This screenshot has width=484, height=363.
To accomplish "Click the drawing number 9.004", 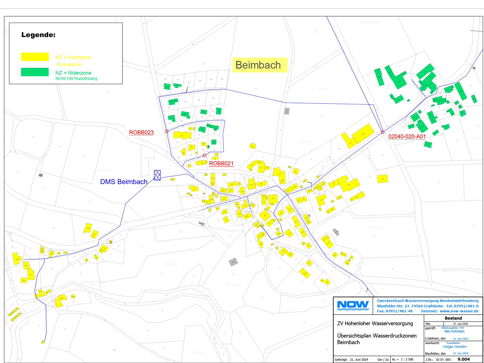I will (x=464, y=359).
